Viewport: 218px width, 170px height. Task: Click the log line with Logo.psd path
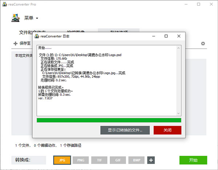point(80,55)
